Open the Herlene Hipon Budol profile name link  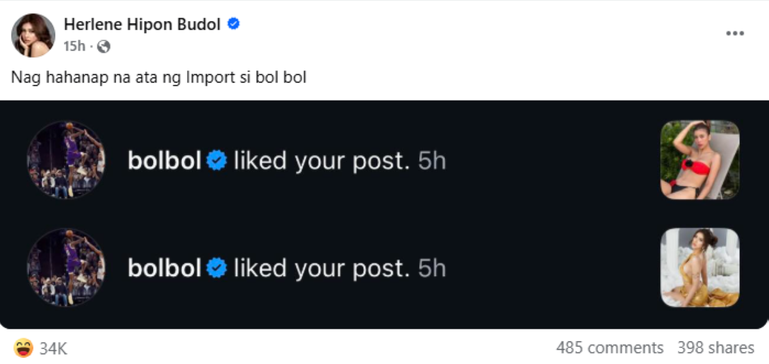pos(142,24)
